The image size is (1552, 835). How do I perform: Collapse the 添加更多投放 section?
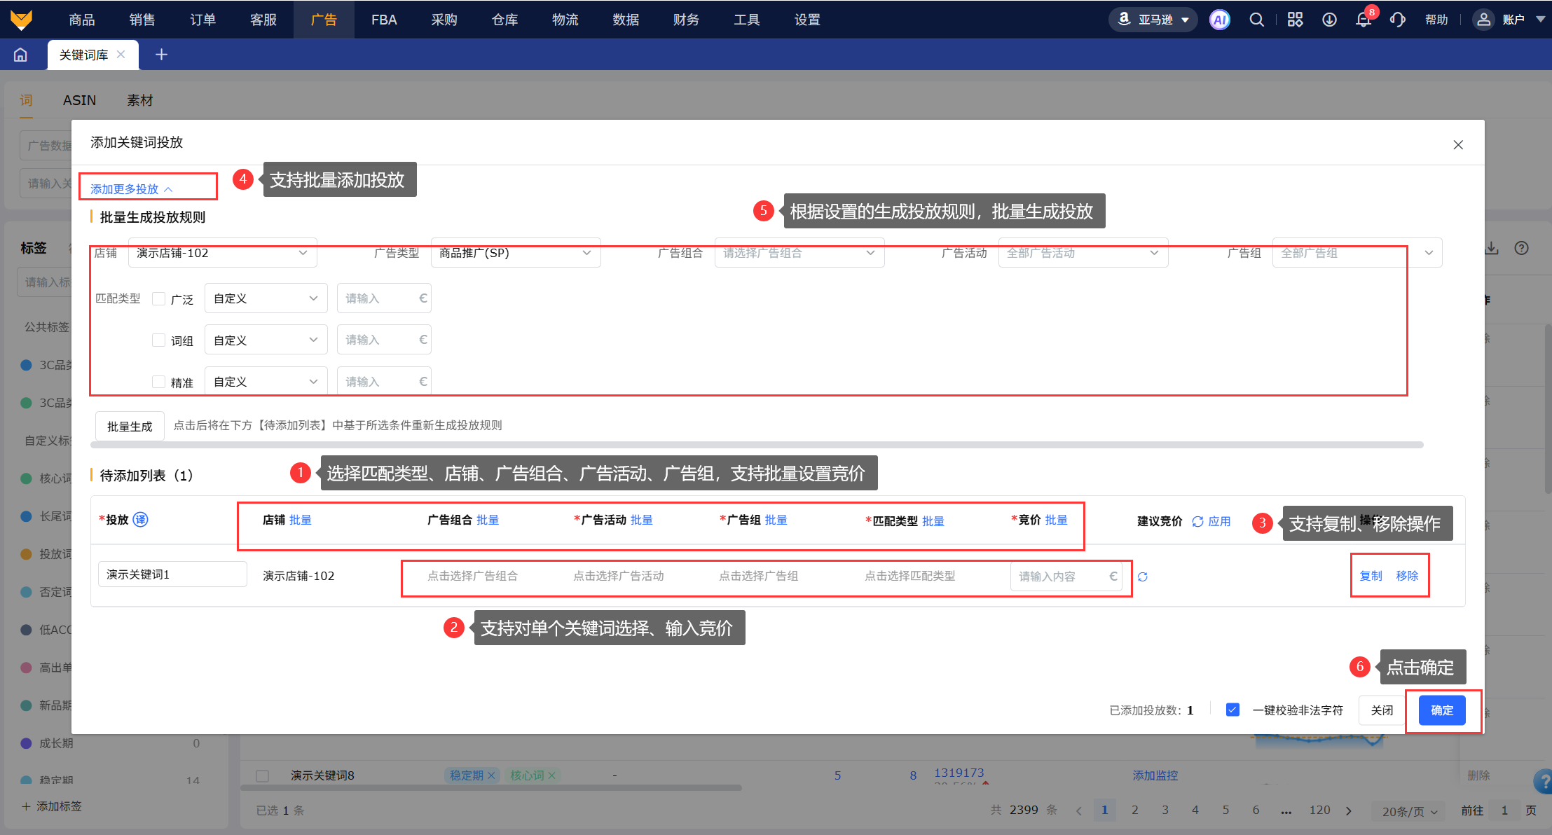click(x=131, y=189)
